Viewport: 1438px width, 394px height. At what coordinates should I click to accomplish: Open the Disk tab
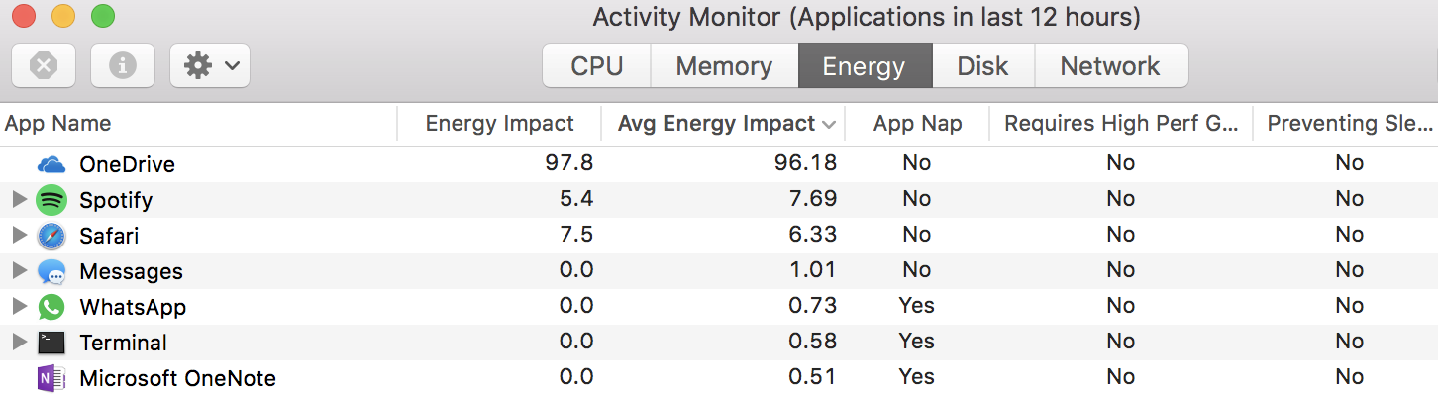click(x=982, y=66)
